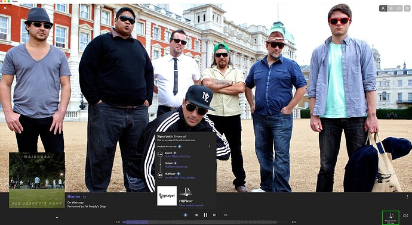412x225 pixels.
Task: Open the View product manual link
Action: (x=190, y=205)
